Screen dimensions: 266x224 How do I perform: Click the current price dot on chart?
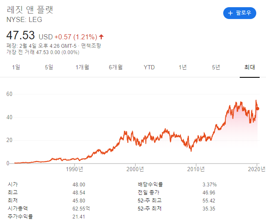pyautogui.click(x=258, y=109)
